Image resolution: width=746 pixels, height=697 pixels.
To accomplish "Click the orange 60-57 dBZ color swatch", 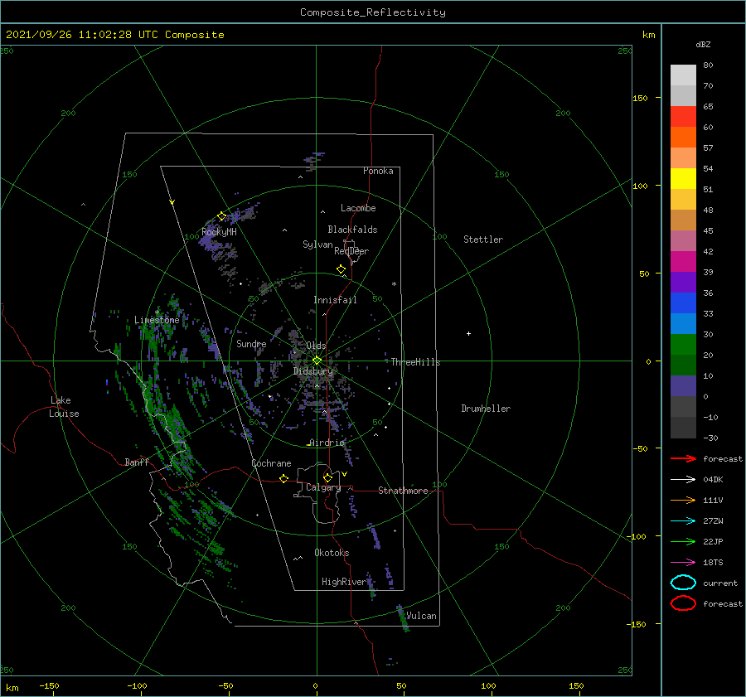I will (x=683, y=138).
